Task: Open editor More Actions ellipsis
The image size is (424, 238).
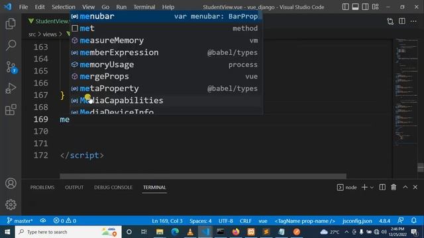Action: coord(413,21)
